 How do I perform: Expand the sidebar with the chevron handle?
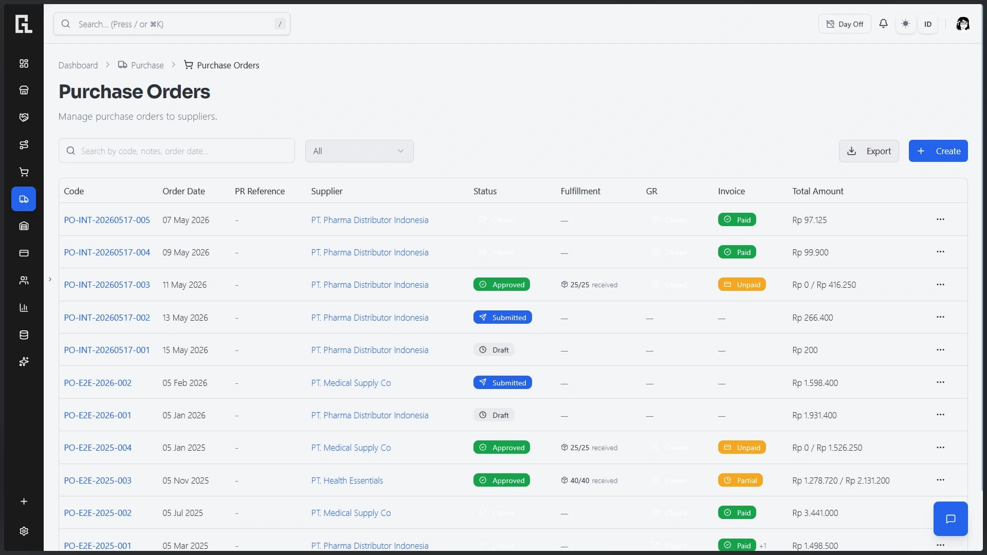(x=50, y=279)
